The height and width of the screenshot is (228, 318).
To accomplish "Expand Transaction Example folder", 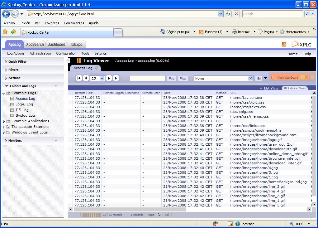I will (x=4, y=127).
